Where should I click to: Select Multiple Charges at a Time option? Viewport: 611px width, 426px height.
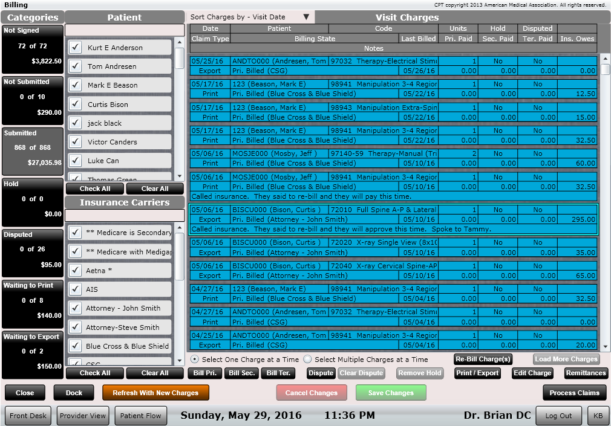307,359
